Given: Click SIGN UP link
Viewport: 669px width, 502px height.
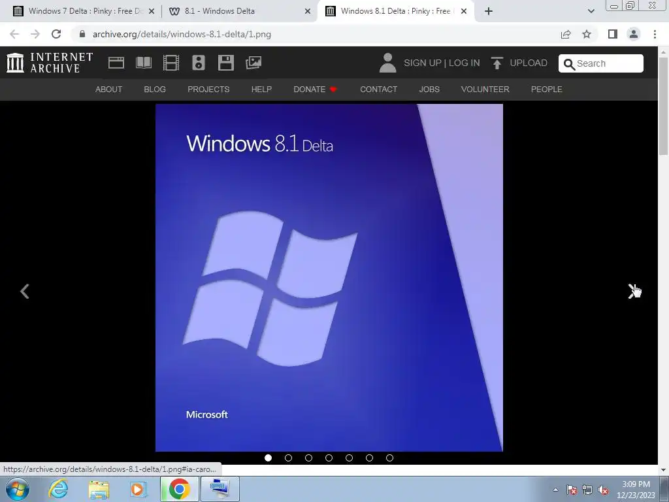Looking at the screenshot, I should pos(423,63).
